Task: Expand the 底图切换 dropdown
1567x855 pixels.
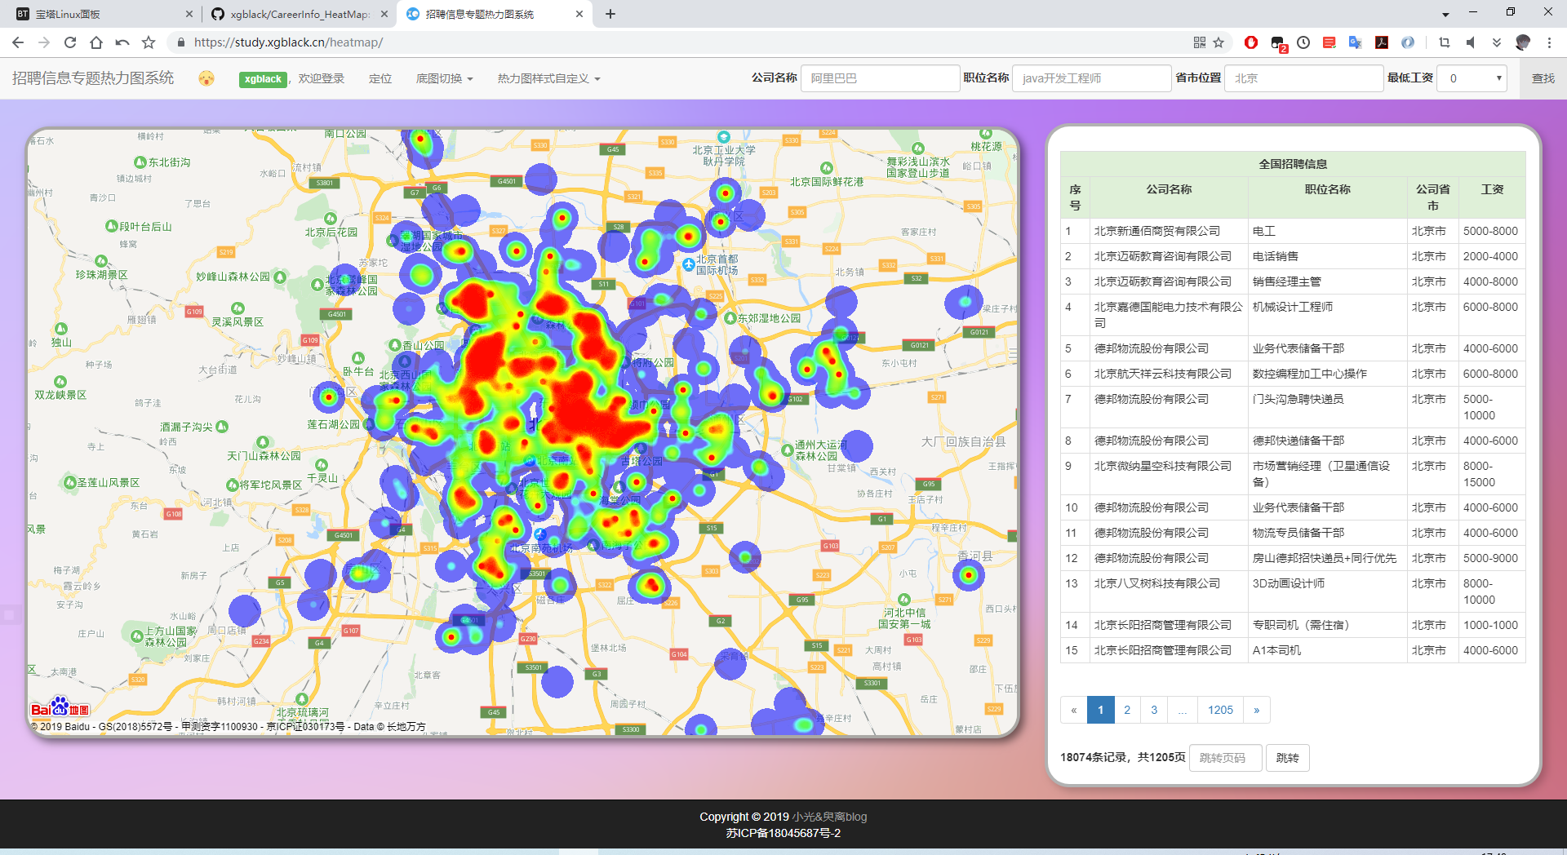Action: [x=444, y=78]
